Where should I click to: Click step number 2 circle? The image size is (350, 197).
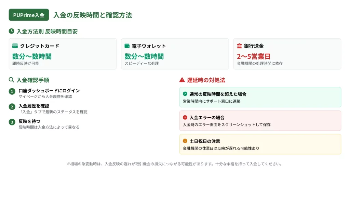coord(12,107)
